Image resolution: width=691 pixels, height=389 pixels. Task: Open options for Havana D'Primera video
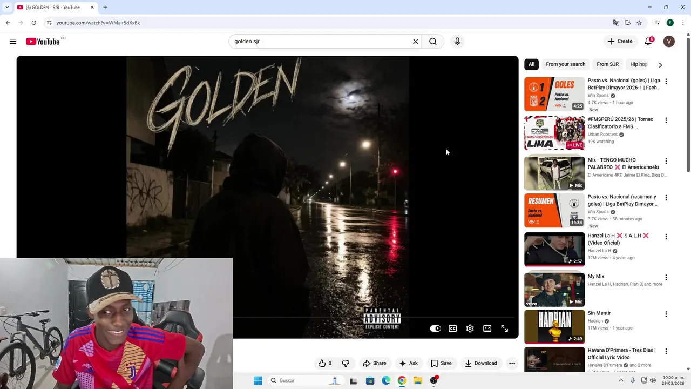click(666, 351)
